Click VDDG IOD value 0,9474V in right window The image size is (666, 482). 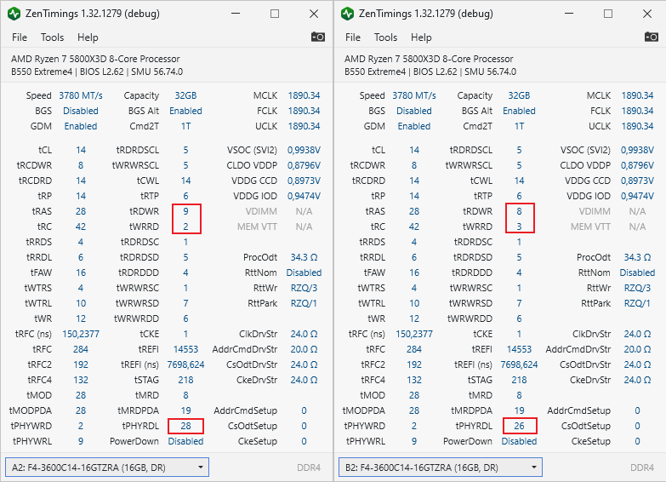(x=638, y=196)
